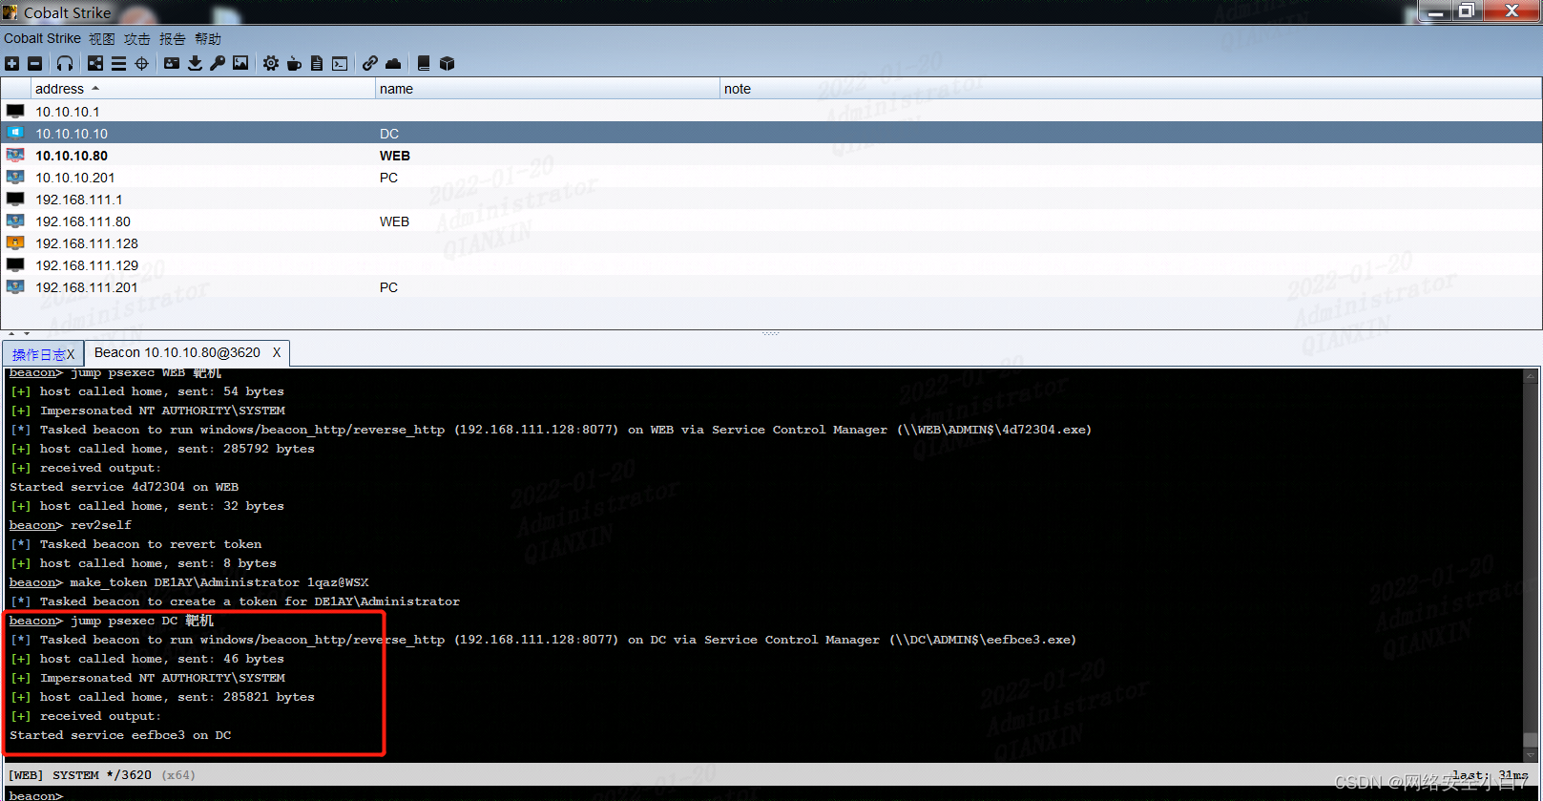Screen dimensions: 1543x801
Task: Select target row 192.168.111.128
Action: pos(771,243)
